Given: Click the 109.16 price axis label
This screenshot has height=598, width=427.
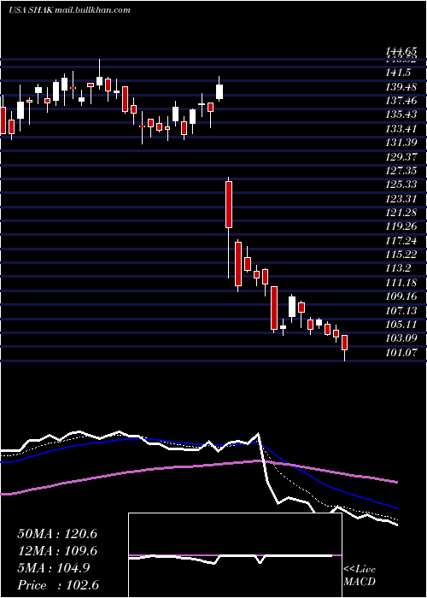Looking at the screenshot, I should point(401,296).
